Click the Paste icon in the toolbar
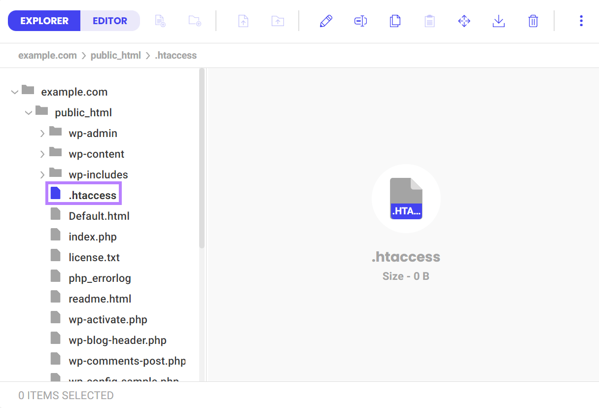 click(x=429, y=21)
